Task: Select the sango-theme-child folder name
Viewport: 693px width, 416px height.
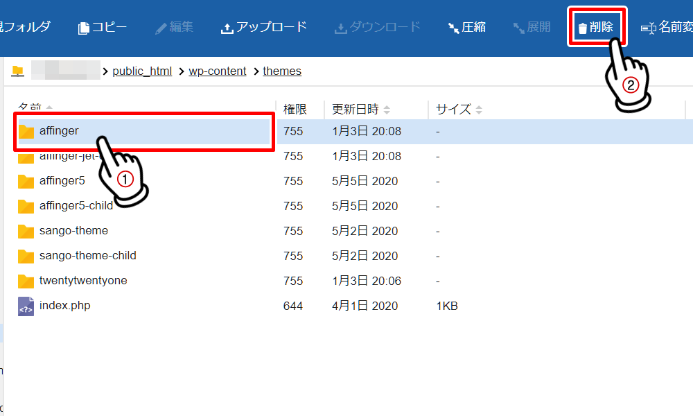Action: (87, 256)
